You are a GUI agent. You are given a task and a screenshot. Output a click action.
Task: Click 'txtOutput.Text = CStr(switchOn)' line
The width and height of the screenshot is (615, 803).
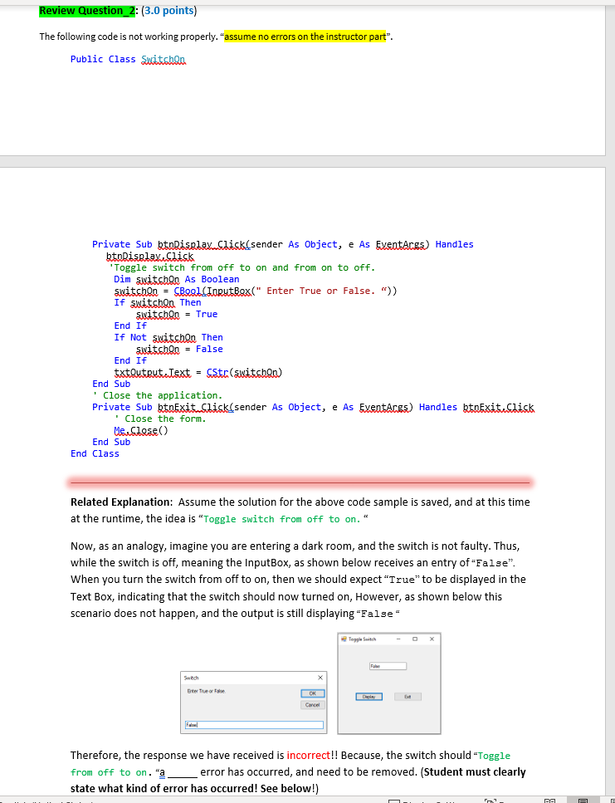198,372
